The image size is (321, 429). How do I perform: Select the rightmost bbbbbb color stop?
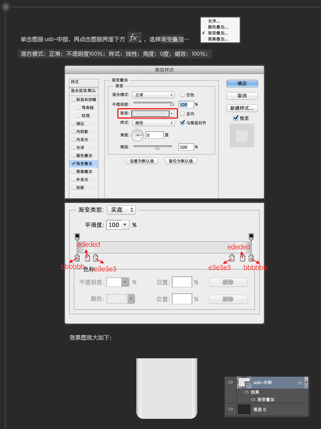[251, 258]
